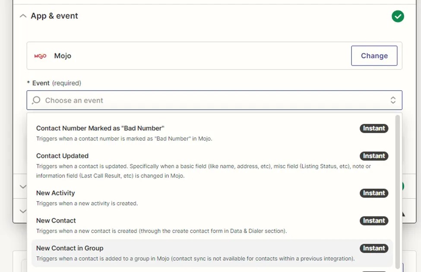Click the Mojo app logo icon
Image resolution: width=421 pixels, height=272 pixels.
(x=40, y=56)
